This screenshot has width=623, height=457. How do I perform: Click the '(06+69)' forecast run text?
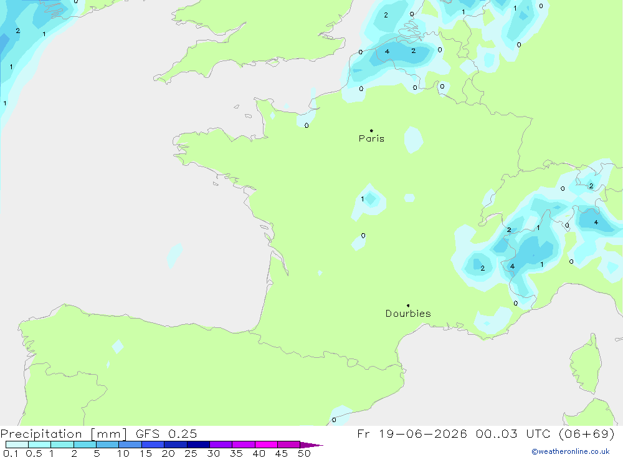click(x=586, y=434)
